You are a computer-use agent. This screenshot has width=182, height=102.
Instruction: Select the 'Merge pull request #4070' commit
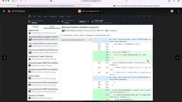(44, 71)
